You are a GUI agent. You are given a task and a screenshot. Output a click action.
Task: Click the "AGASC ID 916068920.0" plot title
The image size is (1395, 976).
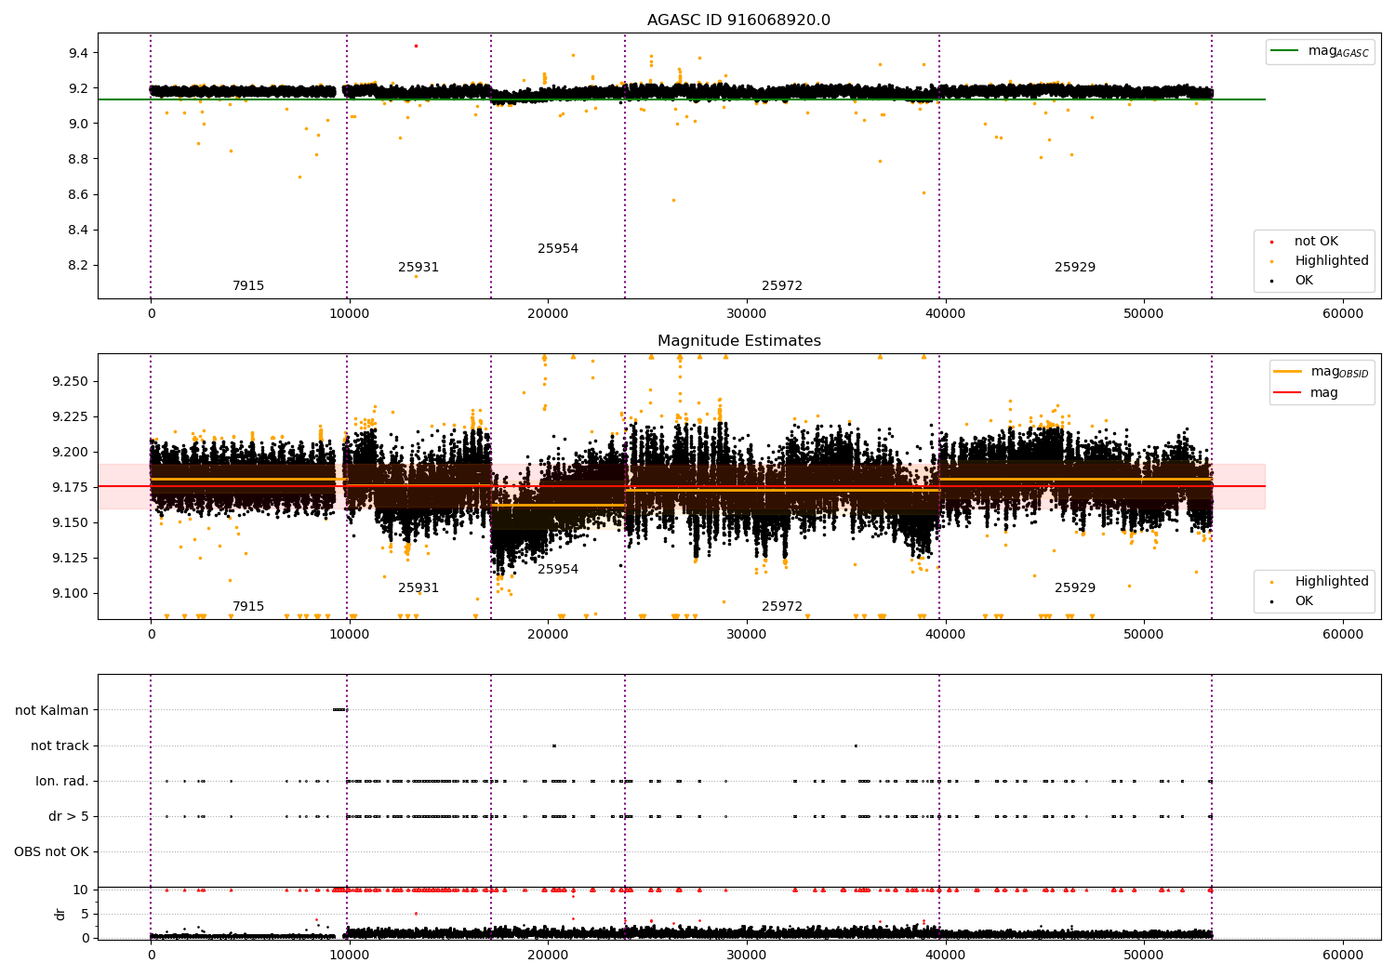pos(738,20)
